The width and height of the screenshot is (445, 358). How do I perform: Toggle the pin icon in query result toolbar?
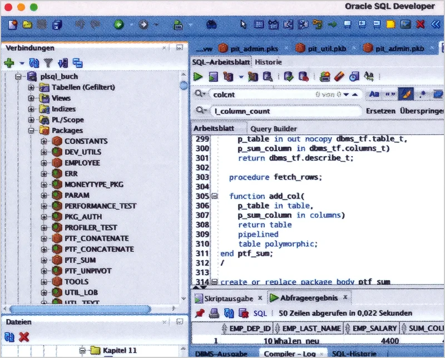200,313
